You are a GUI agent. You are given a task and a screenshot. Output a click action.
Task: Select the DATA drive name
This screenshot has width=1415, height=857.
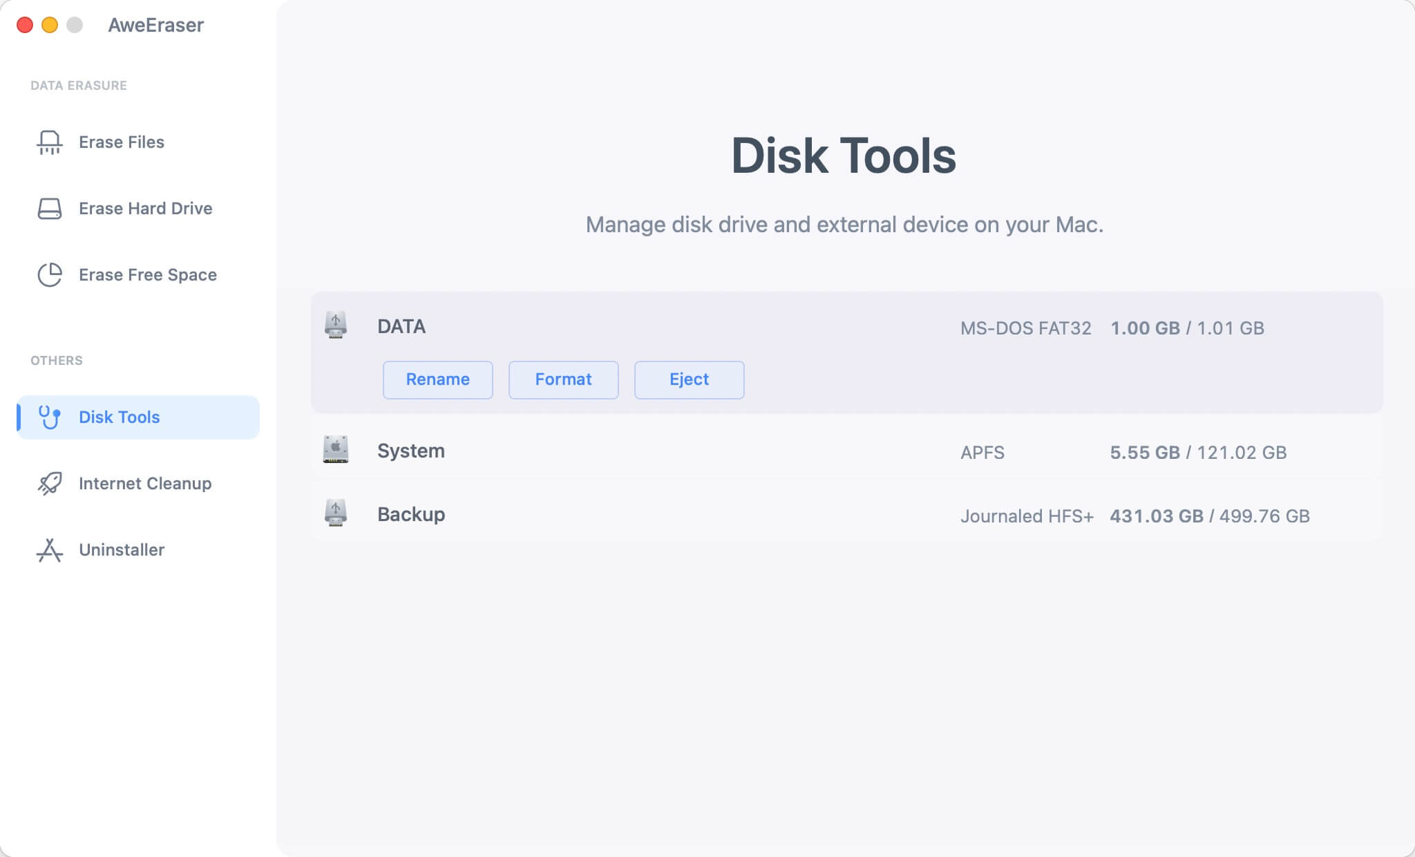click(x=401, y=326)
